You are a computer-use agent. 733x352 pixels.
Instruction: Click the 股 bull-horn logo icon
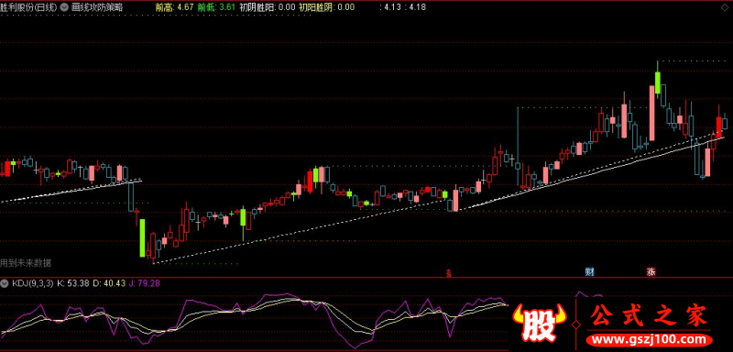(x=539, y=323)
